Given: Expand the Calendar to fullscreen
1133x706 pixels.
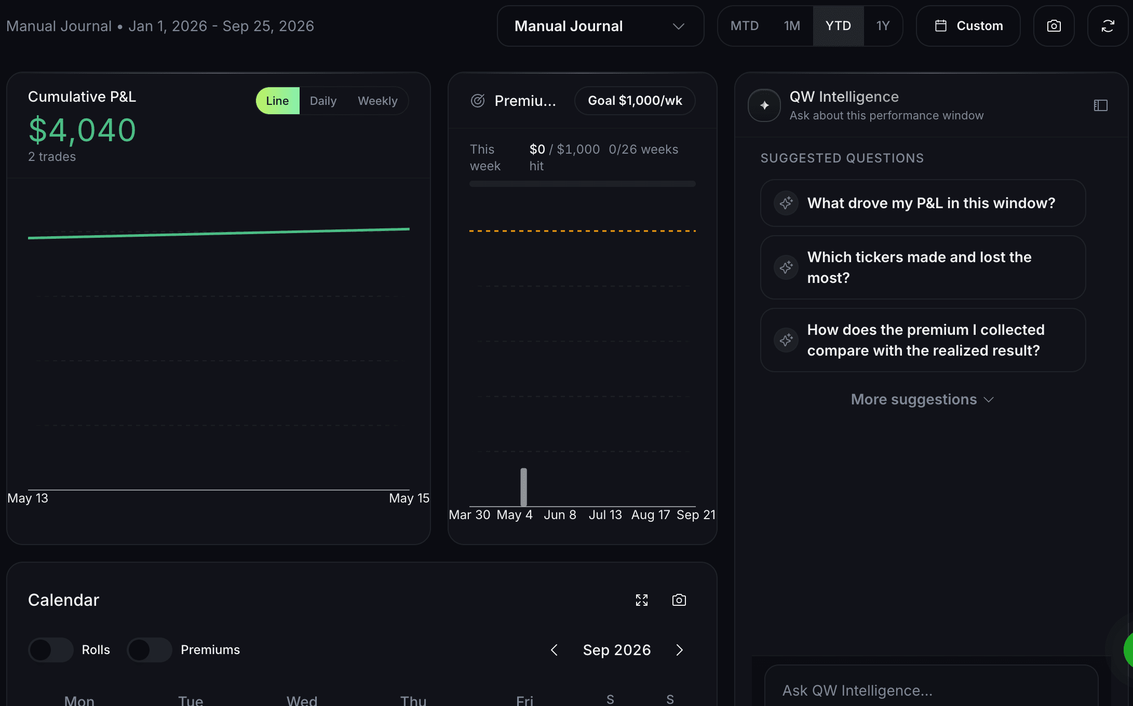Looking at the screenshot, I should 642,600.
